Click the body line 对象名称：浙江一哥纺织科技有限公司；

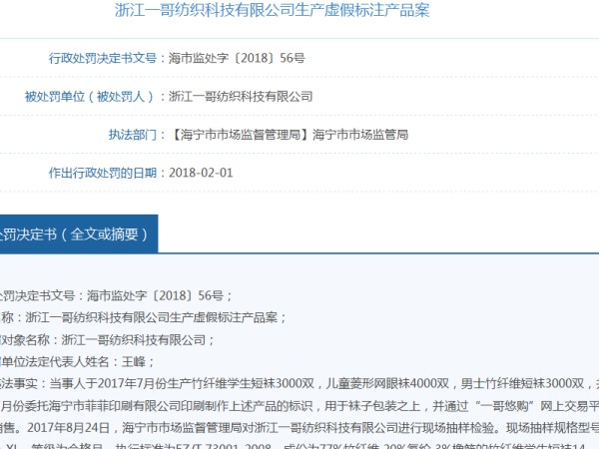pos(108,340)
